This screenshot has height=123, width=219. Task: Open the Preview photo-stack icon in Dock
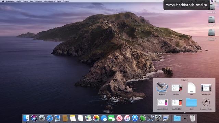(166, 118)
